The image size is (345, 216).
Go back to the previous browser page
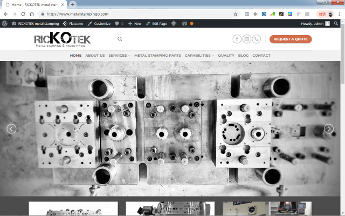[x=6, y=14]
